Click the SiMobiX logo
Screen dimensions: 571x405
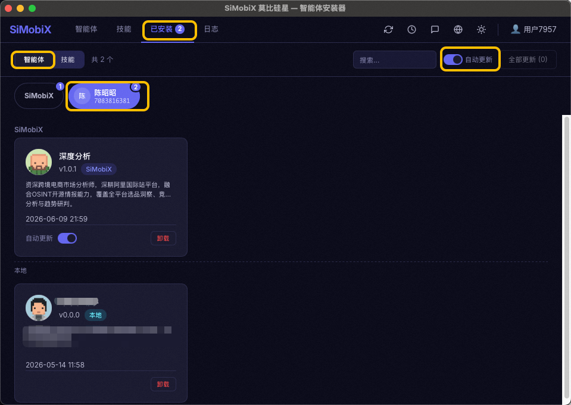click(x=30, y=30)
